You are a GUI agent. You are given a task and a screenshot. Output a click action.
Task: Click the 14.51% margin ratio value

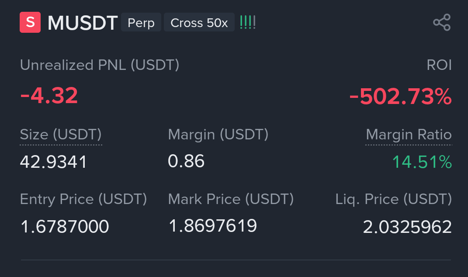tap(422, 162)
